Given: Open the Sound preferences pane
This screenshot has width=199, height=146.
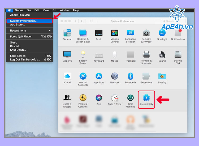Looking at the screenshot, I should tap(162, 56).
